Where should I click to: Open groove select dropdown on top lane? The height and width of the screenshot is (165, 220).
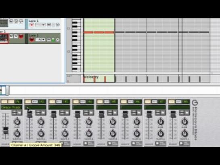pos(40,25)
